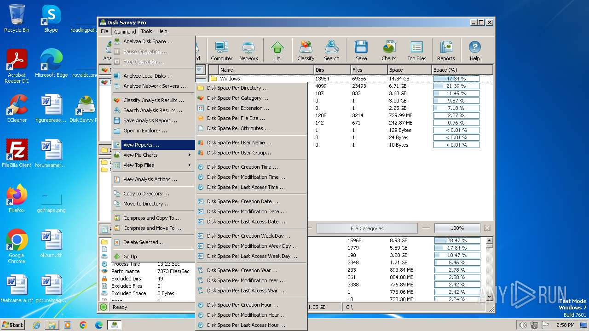Viewport: 589px width, 331px height.
Task: Open the Classify toolbar icon
Action: (306, 51)
